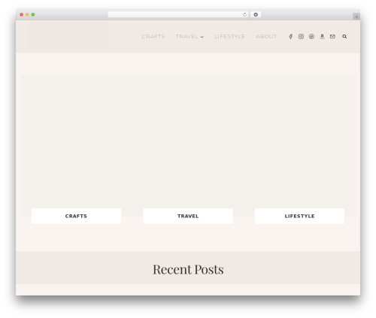Open the Facebook social icon
376x318 pixels.
coord(290,37)
